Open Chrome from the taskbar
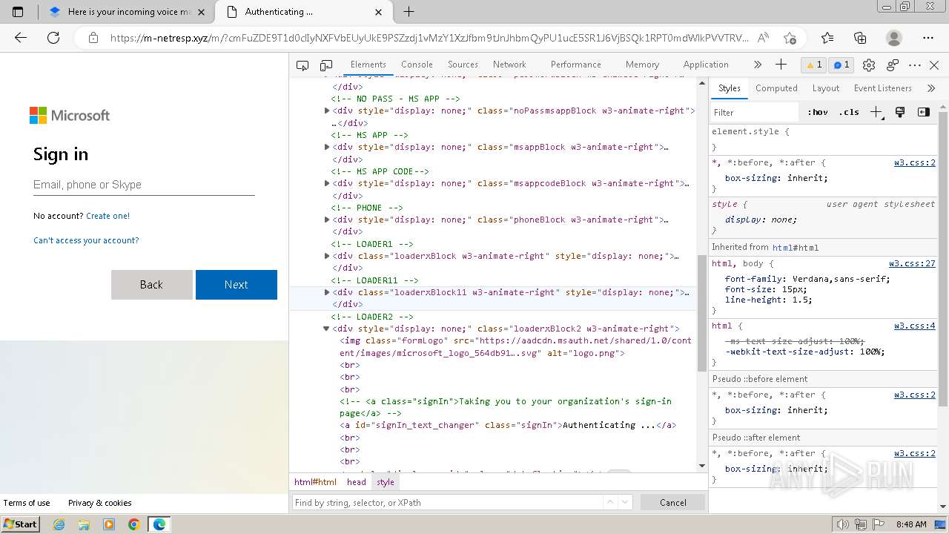Screen dimensions: 949x534 pos(133,524)
